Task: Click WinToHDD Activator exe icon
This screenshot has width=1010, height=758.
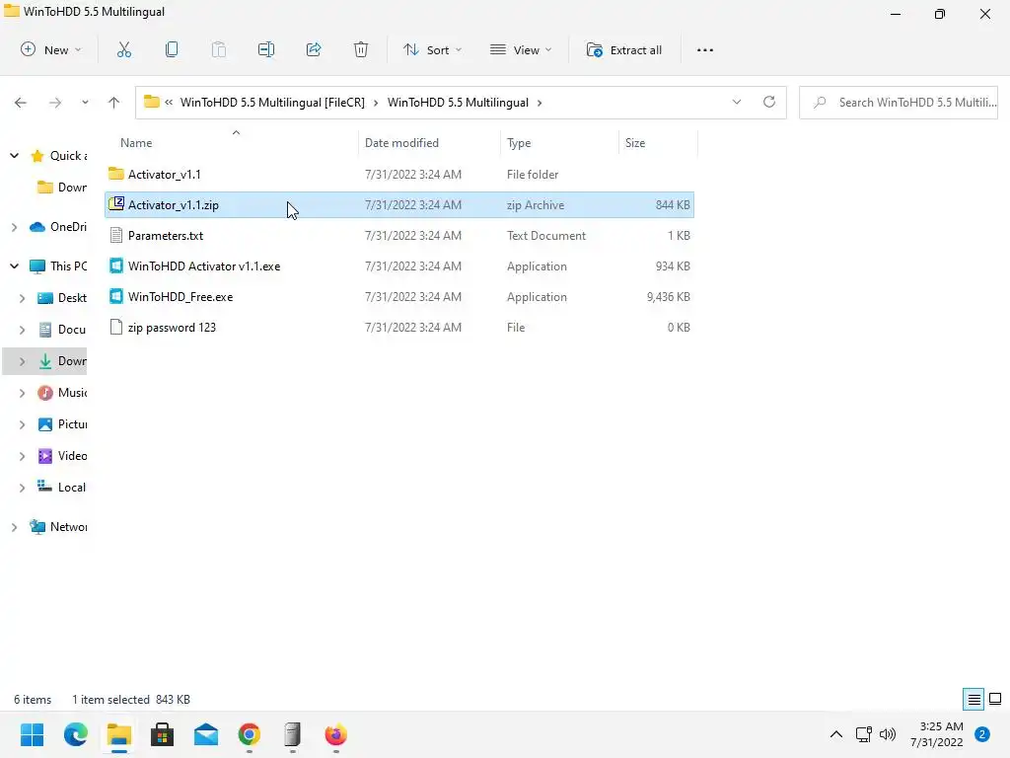Action: click(116, 265)
